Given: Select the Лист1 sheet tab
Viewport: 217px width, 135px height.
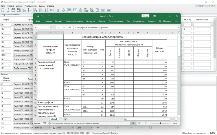Looking at the screenshot, I should (x=54, y=119).
